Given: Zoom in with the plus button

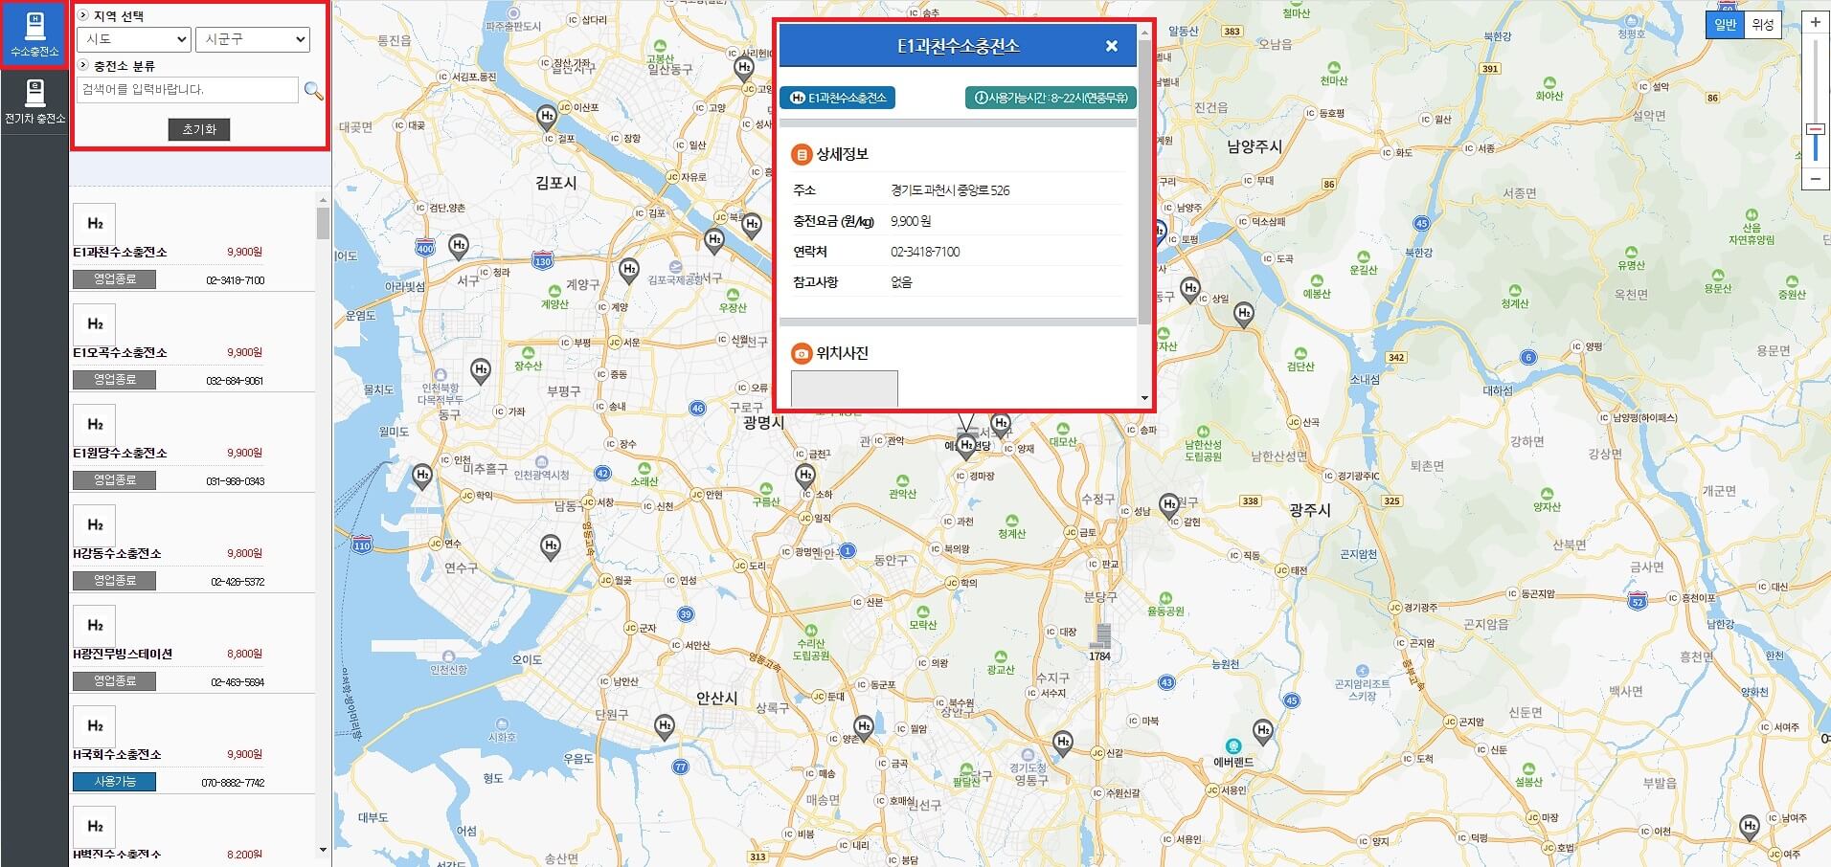Looking at the screenshot, I should [1815, 22].
